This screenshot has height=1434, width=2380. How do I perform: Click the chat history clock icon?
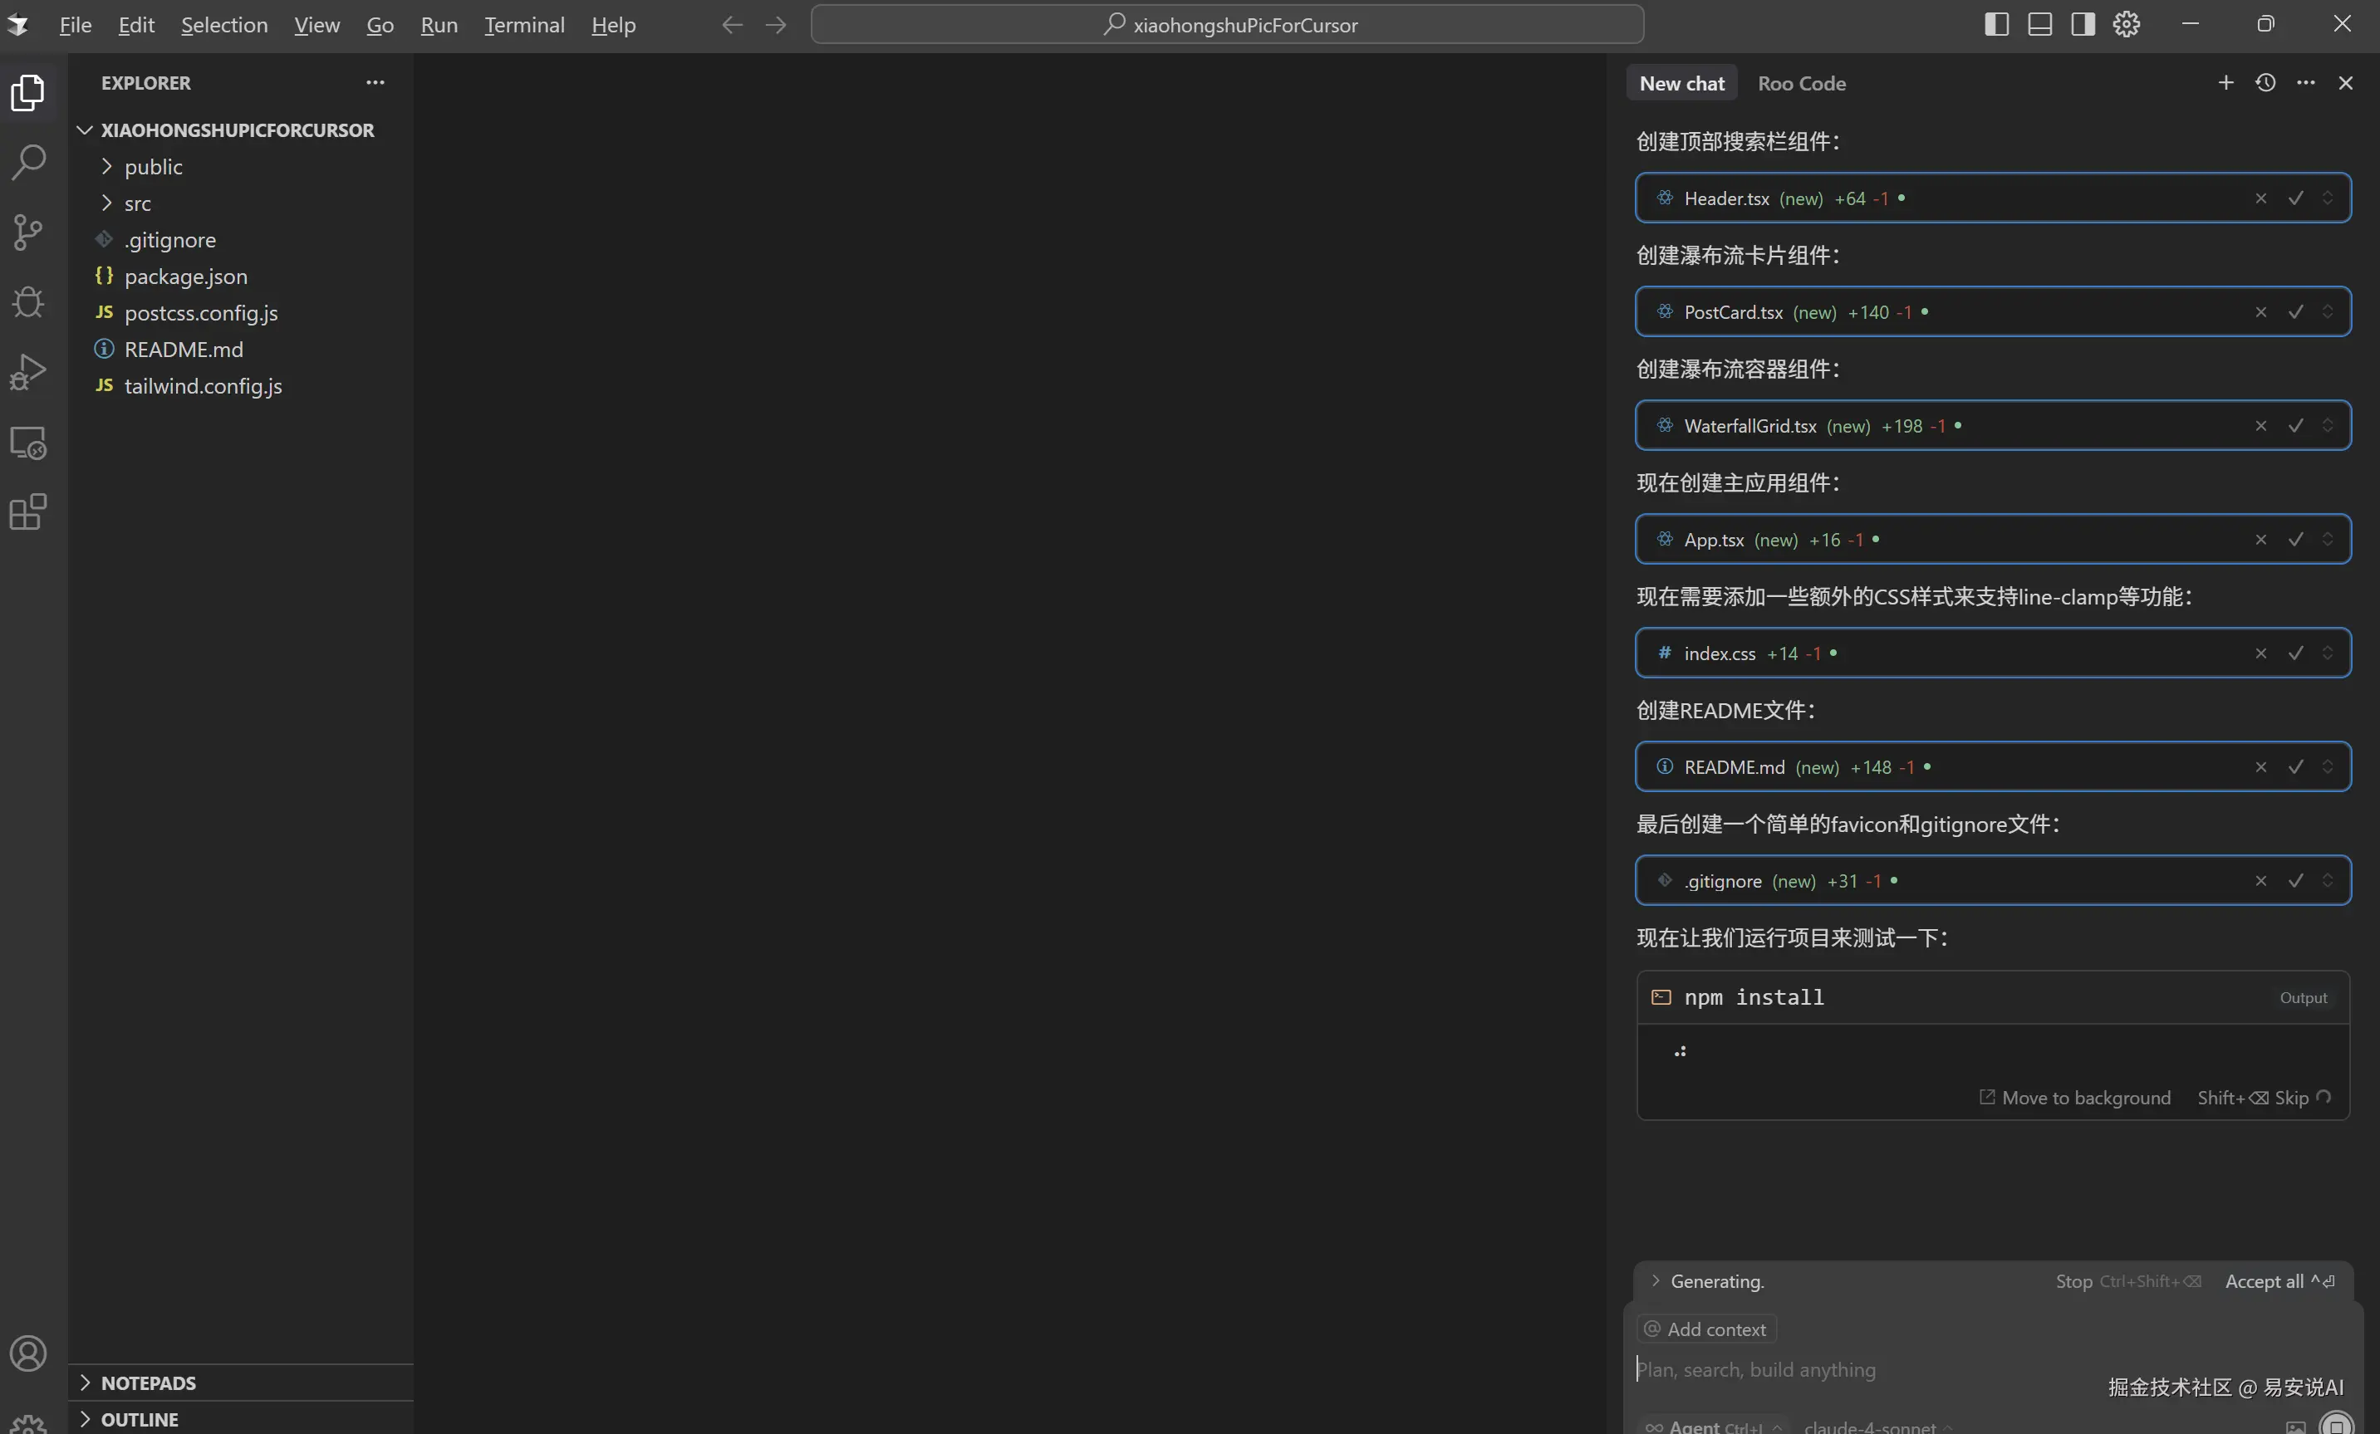[x=2265, y=83]
